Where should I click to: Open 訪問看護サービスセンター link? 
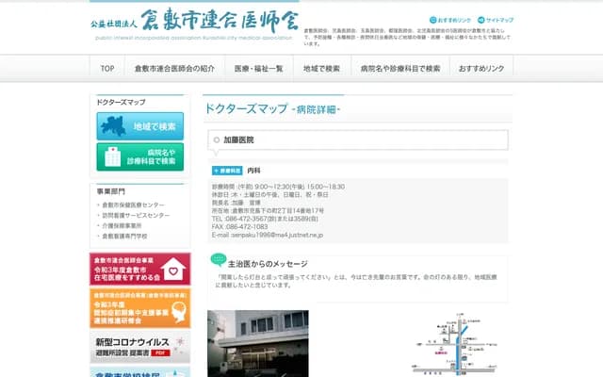(x=136, y=216)
